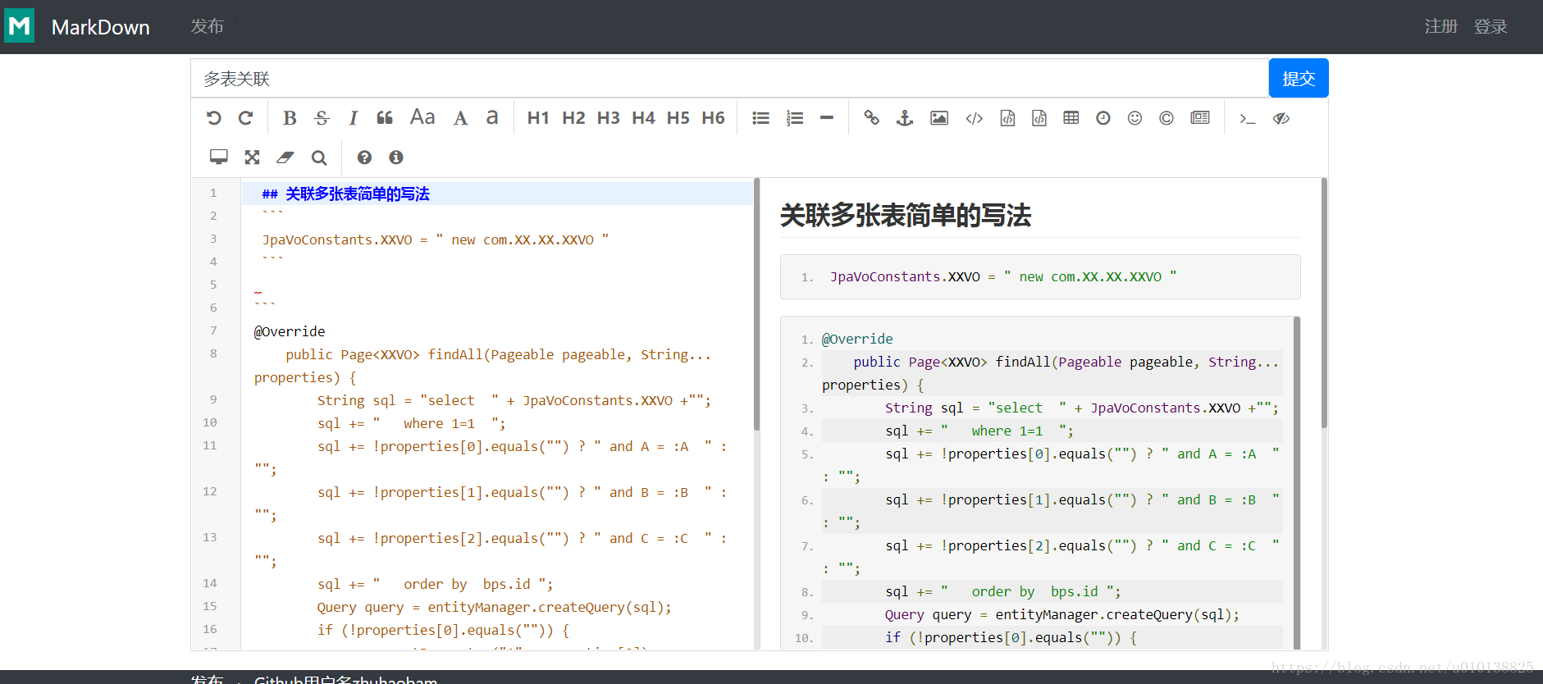Screen dimensions: 1543x684
Task: Insert a page break icon
Action: (x=1200, y=118)
